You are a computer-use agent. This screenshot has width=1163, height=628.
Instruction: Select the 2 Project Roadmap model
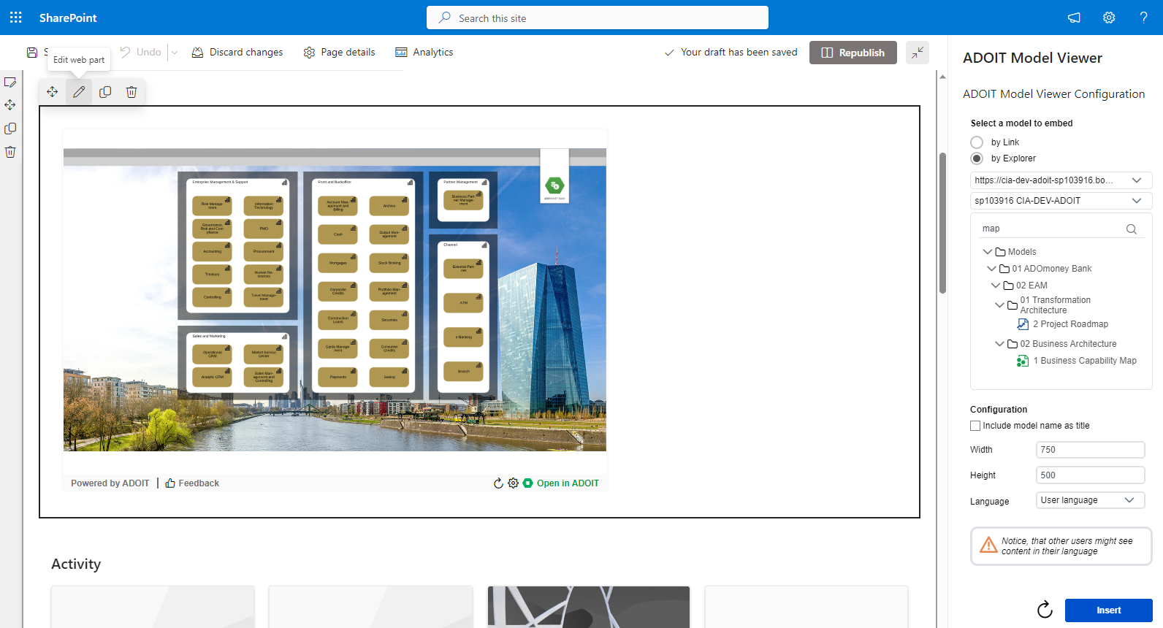[x=1070, y=324]
